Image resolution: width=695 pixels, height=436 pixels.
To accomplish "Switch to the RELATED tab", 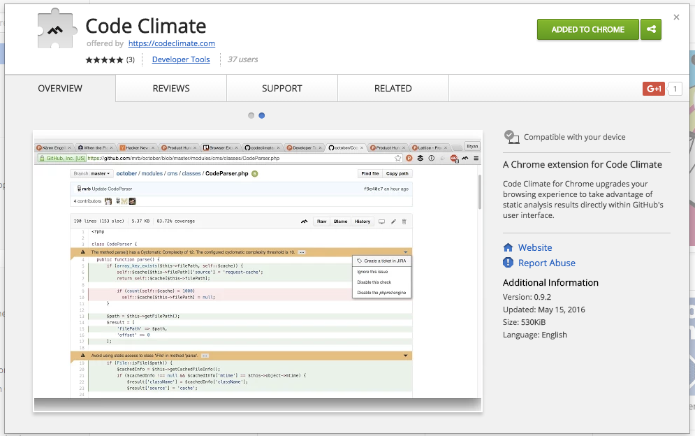I will [x=393, y=88].
